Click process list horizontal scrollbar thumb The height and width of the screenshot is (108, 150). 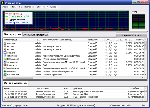(x=19, y=77)
